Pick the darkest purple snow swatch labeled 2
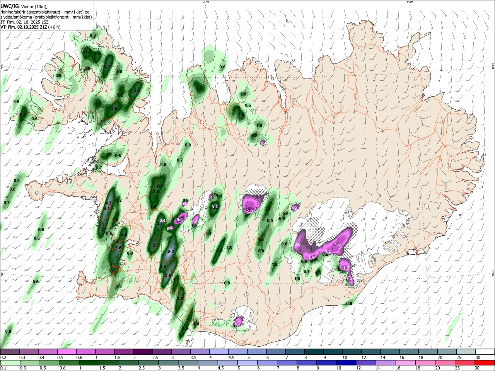This screenshot has height=371, width=495. click(x=143, y=352)
